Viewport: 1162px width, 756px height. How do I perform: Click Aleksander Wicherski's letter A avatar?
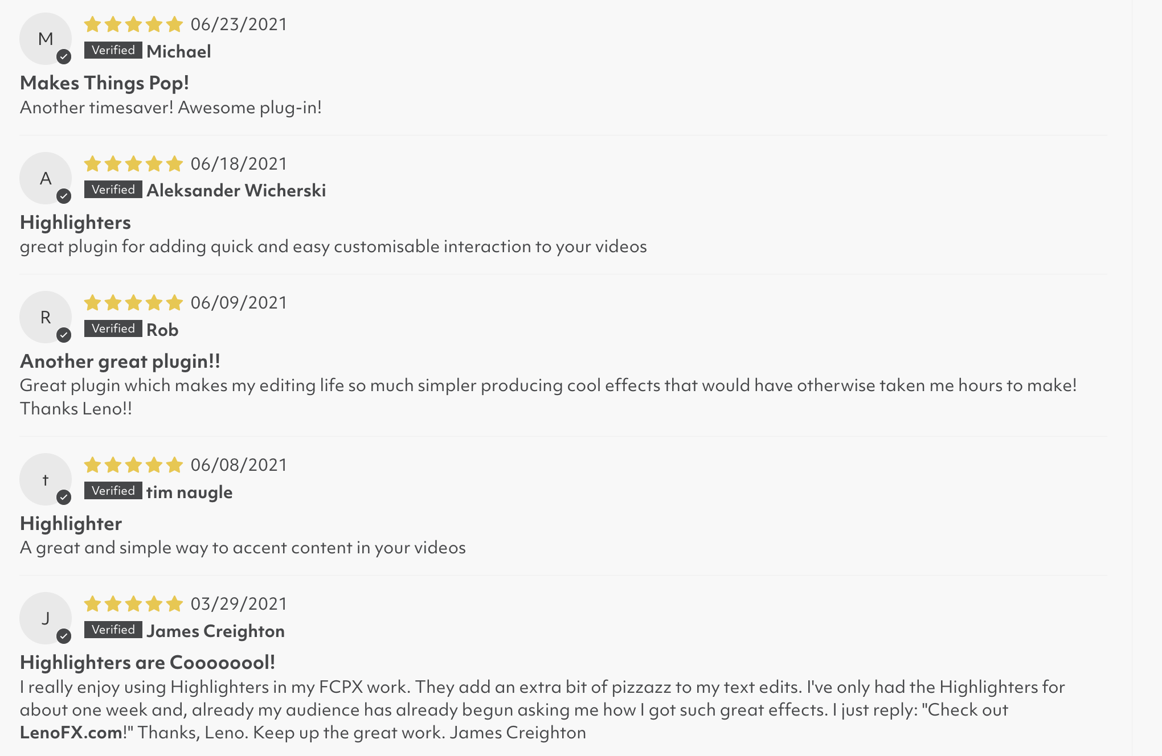(x=46, y=178)
